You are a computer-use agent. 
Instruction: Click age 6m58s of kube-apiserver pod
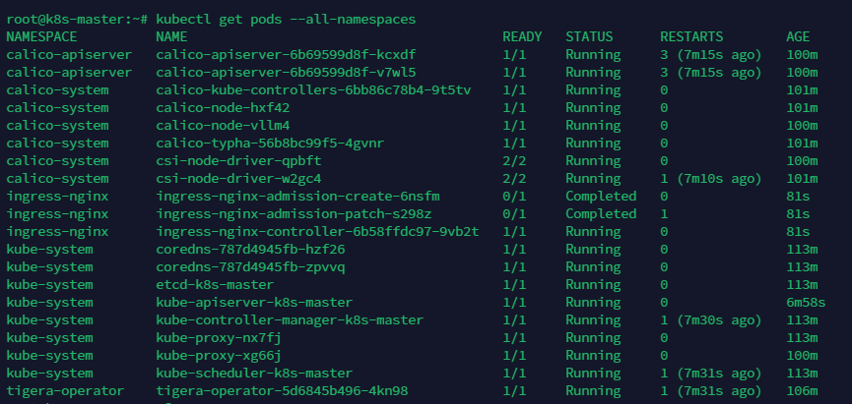[x=806, y=303]
